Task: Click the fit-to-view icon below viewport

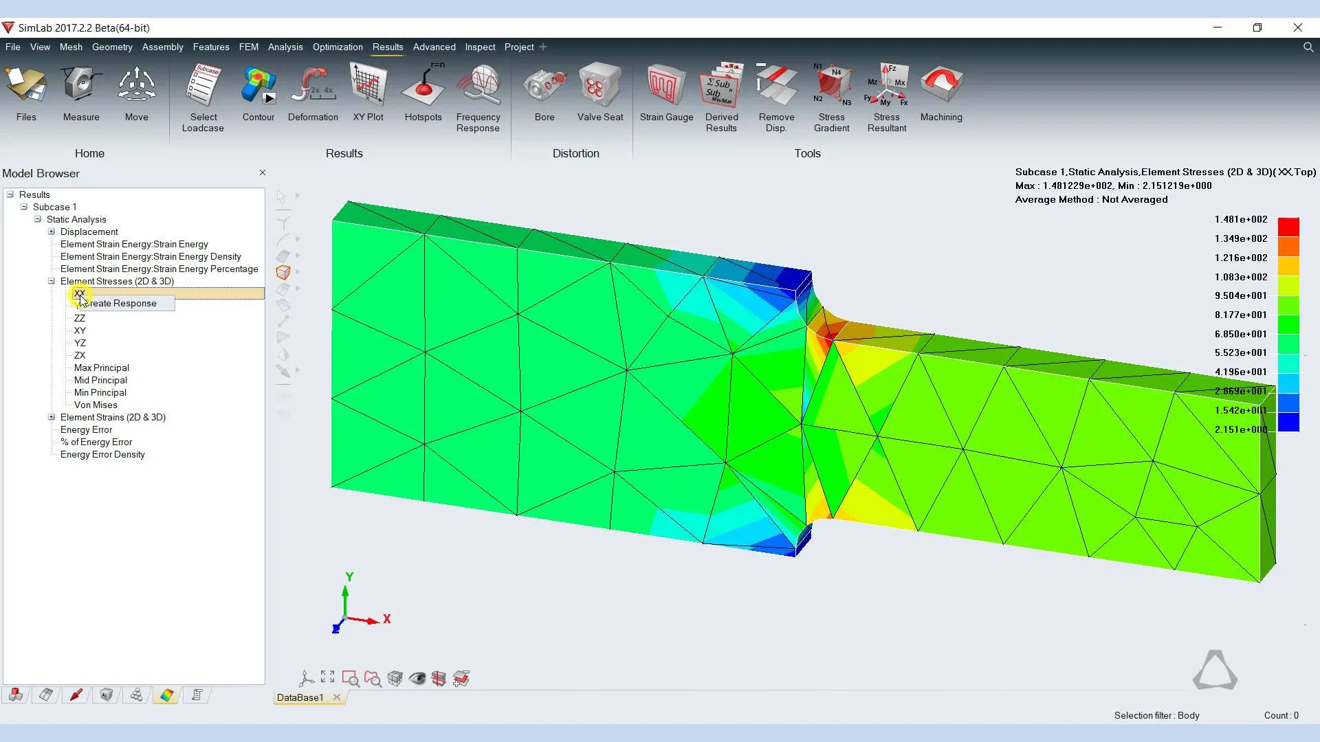Action: pos(328,677)
